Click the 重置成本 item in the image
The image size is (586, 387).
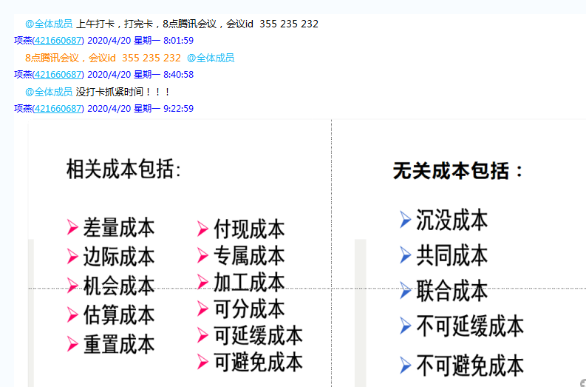[x=119, y=344]
